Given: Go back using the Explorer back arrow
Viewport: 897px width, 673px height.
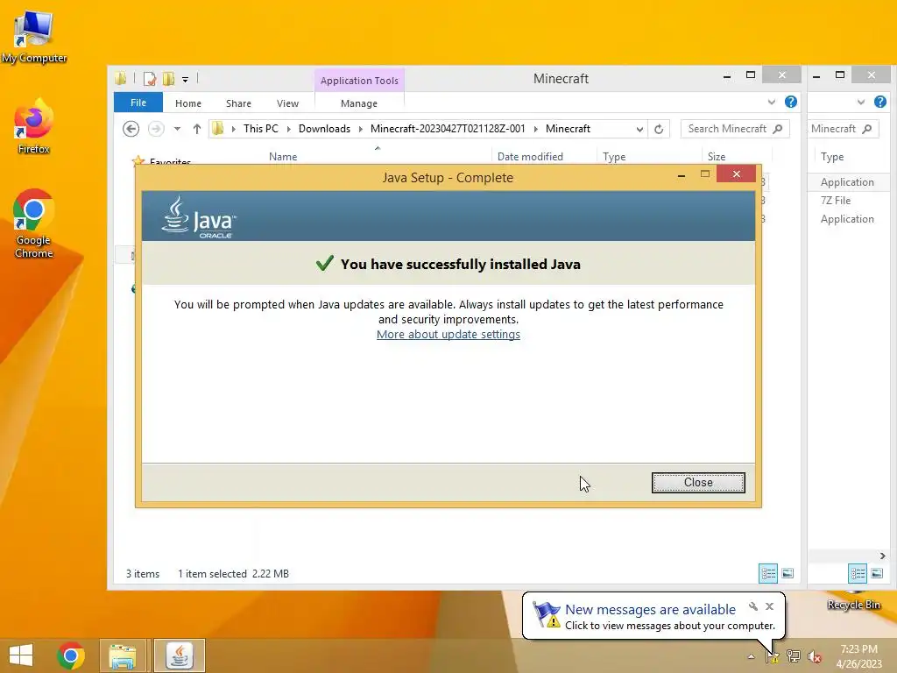Looking at the screenshot, I should click(131, 129).
